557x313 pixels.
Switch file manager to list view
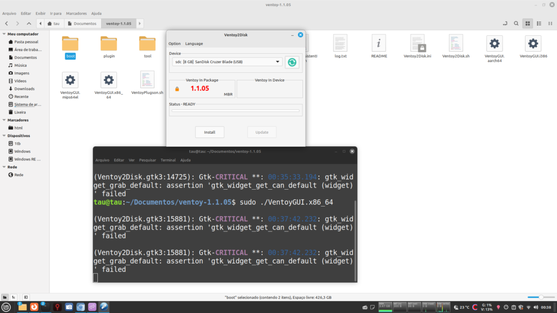539,23
